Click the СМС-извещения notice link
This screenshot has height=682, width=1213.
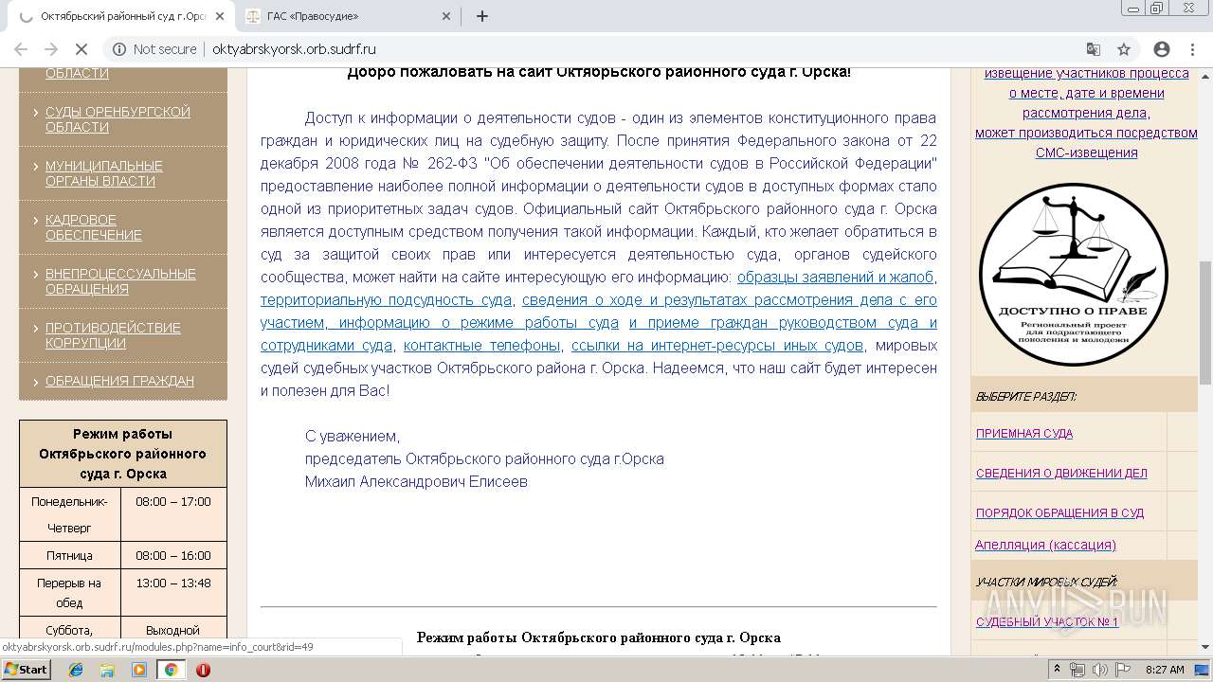[1086, 153]
